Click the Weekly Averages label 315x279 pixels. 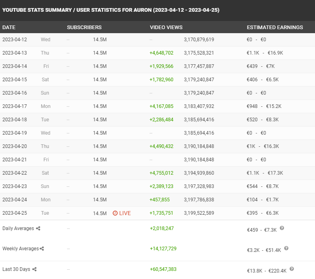coord(21,249)
